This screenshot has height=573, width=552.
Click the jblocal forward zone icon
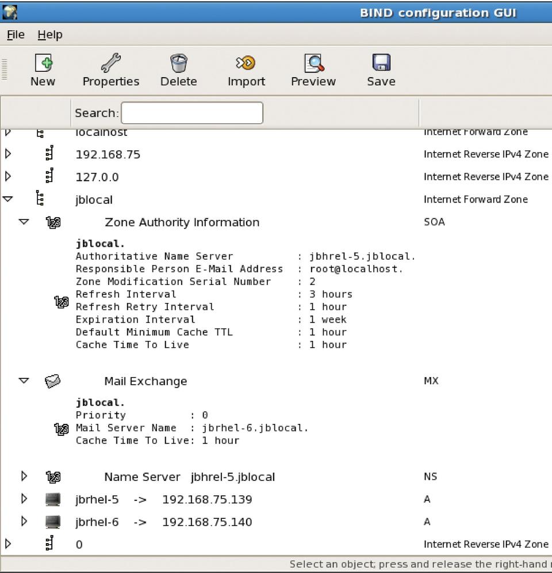tap(40, 199)
